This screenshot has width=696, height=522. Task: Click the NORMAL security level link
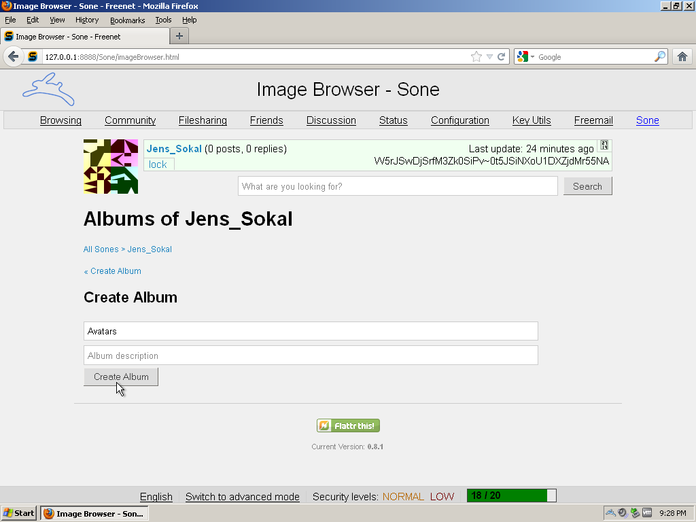point(403,497)
